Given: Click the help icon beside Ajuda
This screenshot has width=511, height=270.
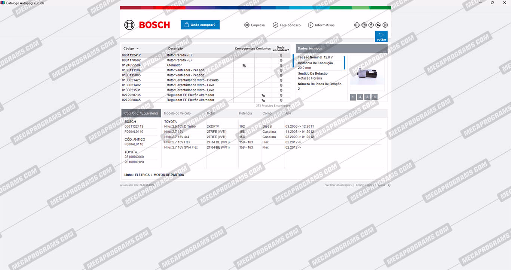Looking at the screenshot, I should [389, 185].
